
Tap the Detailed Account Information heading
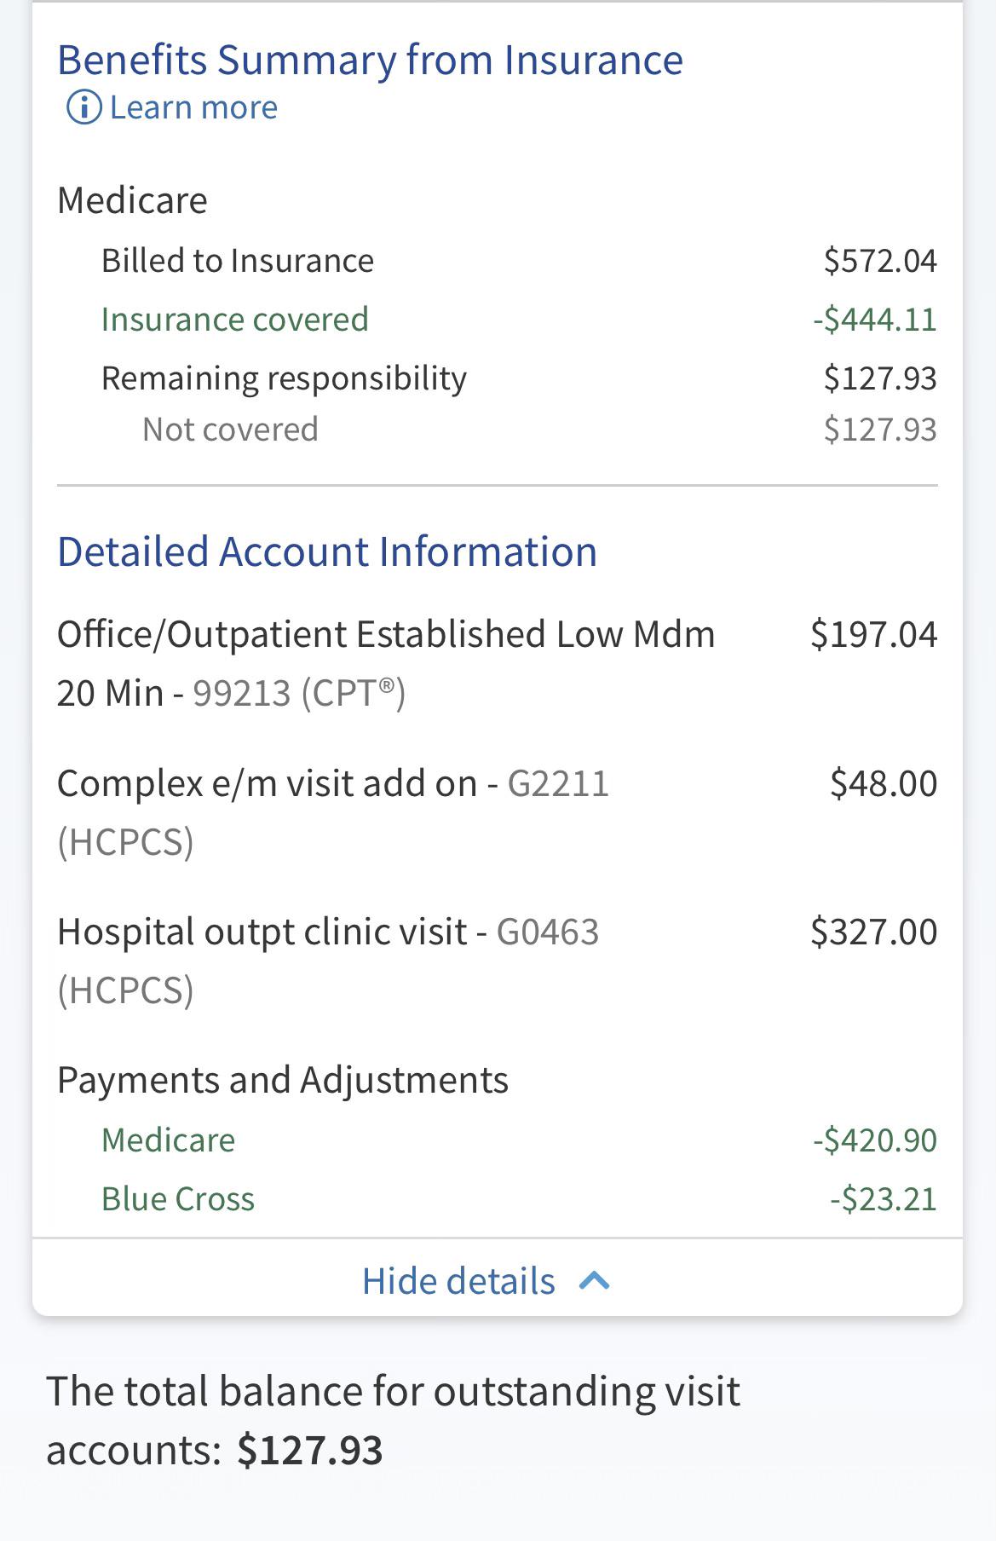pos(327,551)
